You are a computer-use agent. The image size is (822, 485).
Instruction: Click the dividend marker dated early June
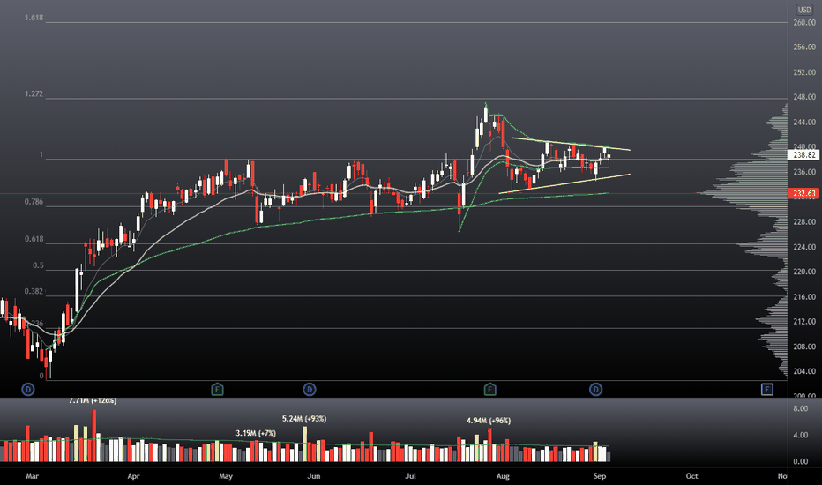pyautogui.click(x=310, y=389)
